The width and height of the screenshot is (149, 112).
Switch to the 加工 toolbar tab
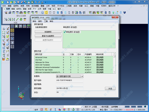[x=54, y=9]
